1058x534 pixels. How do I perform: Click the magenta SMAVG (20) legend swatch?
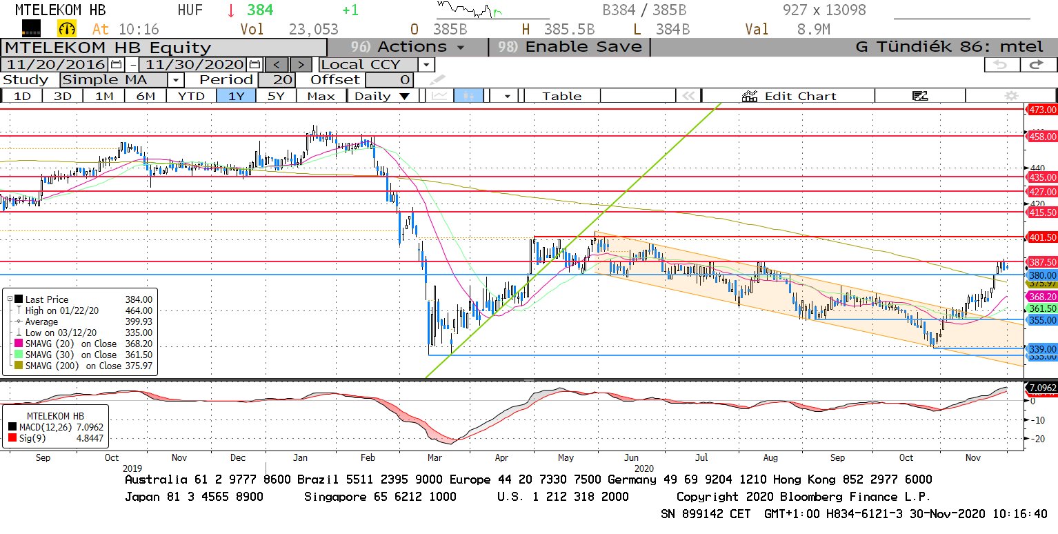pyautogui.click(x=18, y=344)
